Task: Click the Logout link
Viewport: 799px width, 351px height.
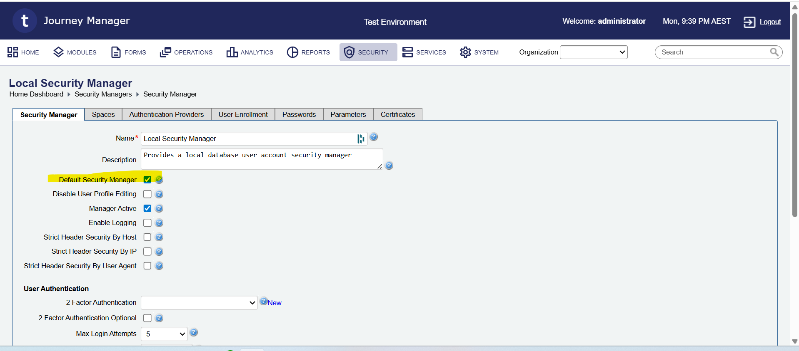Action: (770, 22)
